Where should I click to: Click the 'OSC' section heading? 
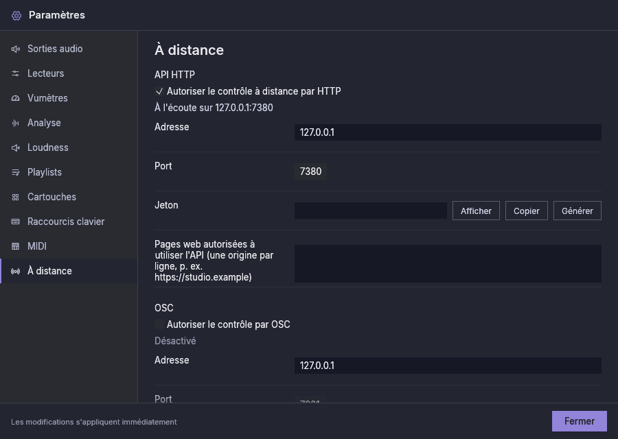point(164,308)
